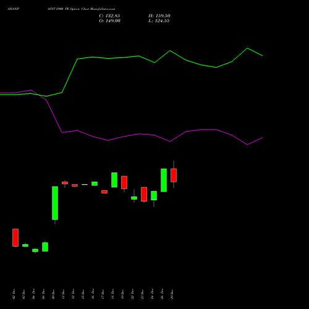Click the 03 Dec date label

click(23, 294)
